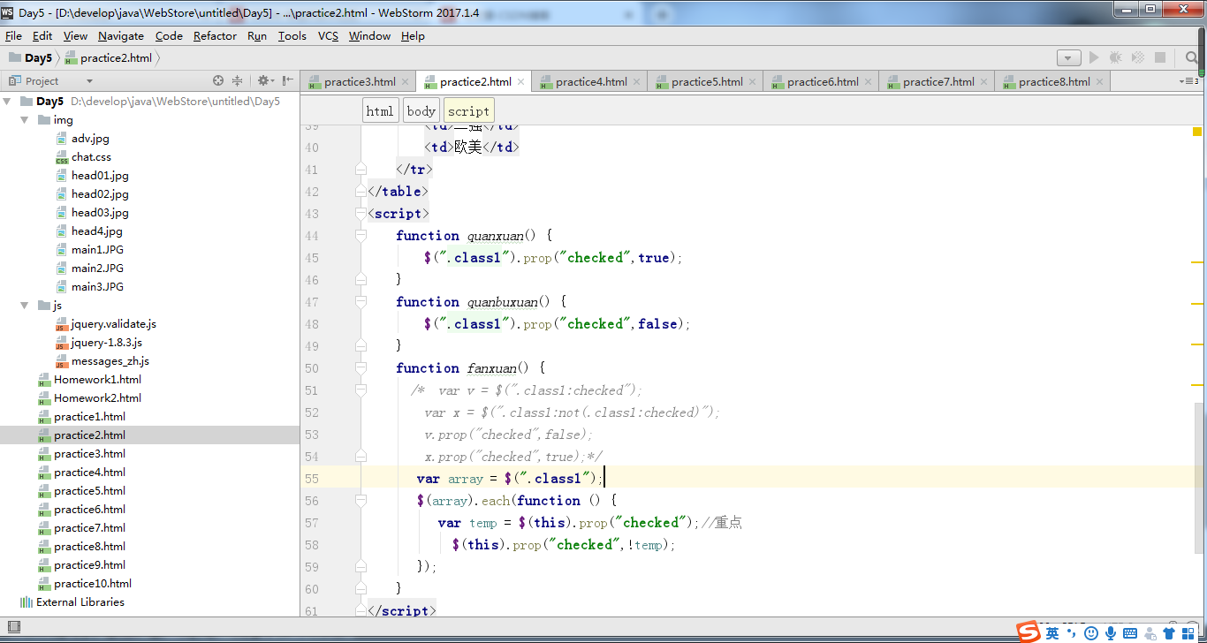Select Homework1.html in project tree
The width and height of the screenshot is (1207, 643).
(89, 380)
